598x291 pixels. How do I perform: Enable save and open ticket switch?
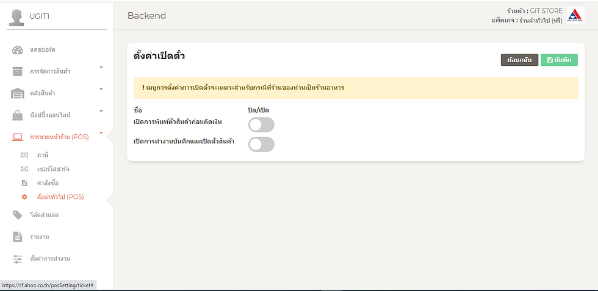point(261,145)
